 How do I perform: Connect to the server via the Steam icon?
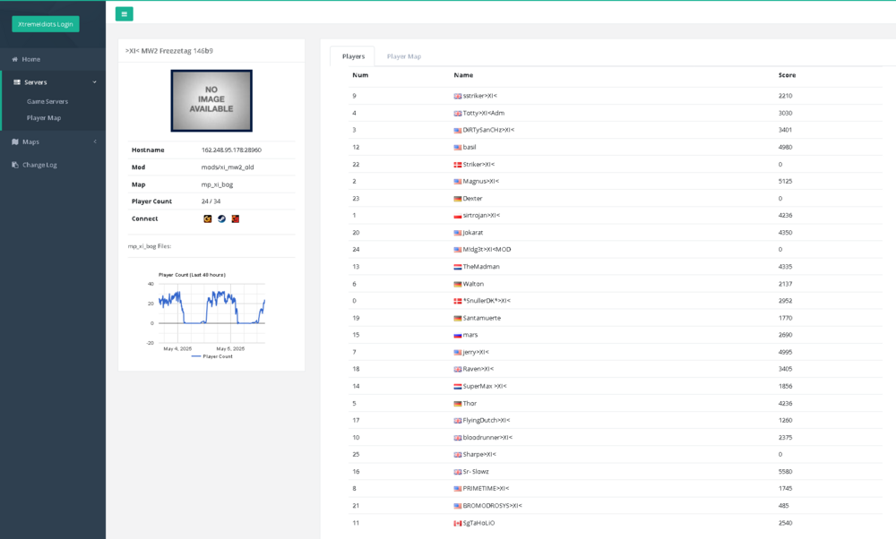coord(220,218)
